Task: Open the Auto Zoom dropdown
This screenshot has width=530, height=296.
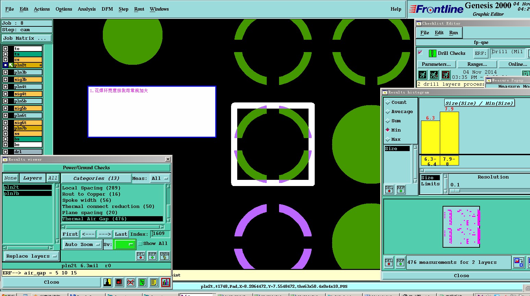Action: point(82,245)
